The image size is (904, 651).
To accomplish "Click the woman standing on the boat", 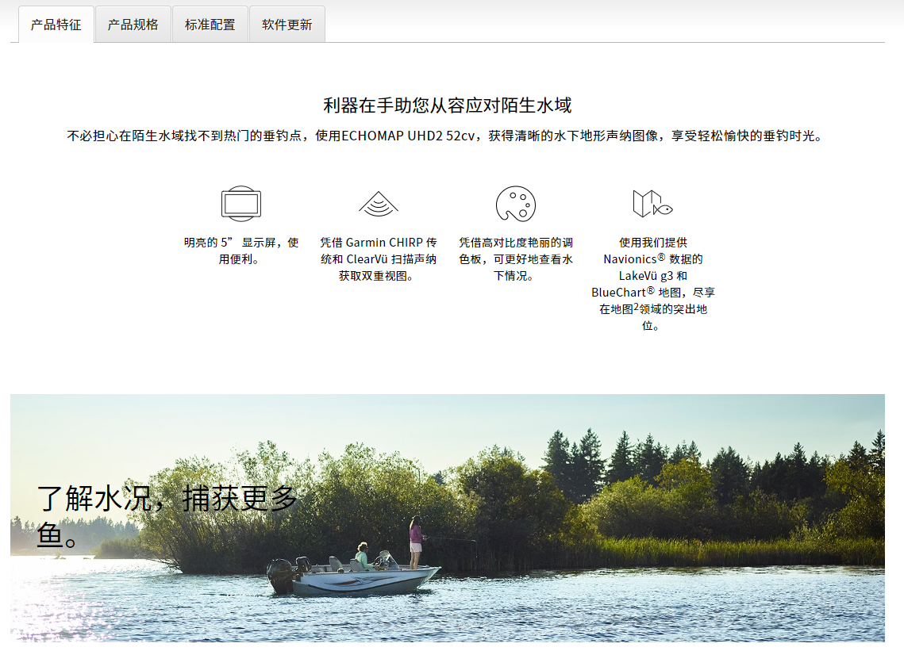I will 415,541.
